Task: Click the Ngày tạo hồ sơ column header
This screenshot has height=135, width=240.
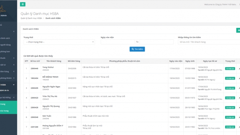Action: [x=210, y=61]
